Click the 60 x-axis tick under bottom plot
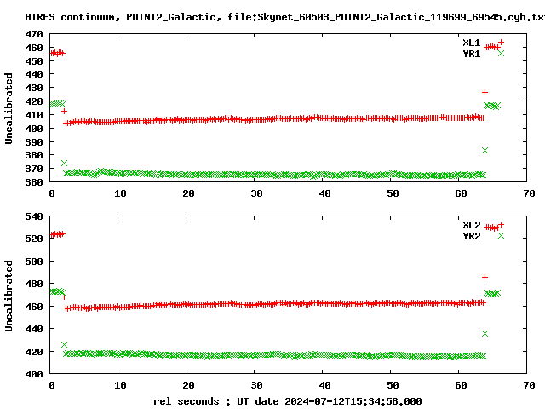 [x=461, y=385]
